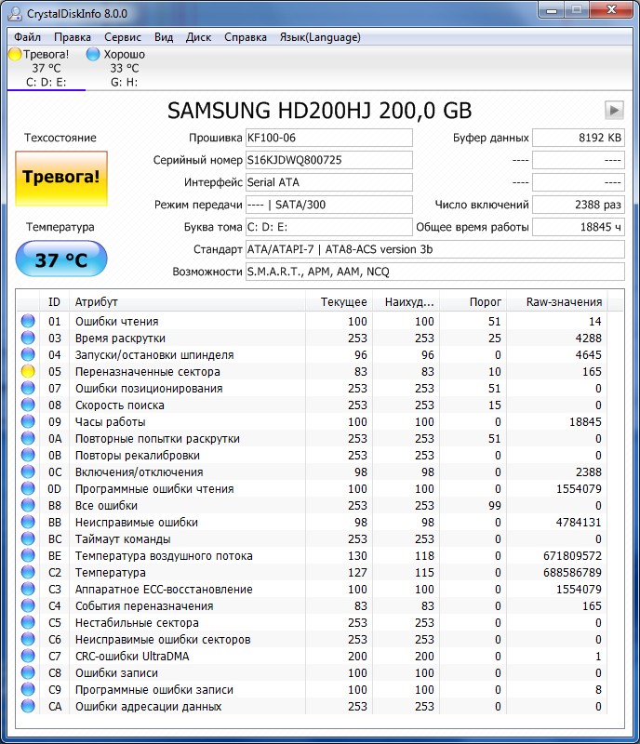
Task: Click the yellow Тревога disk status orb
Action: pyautogui.click(x=15, y=54)
